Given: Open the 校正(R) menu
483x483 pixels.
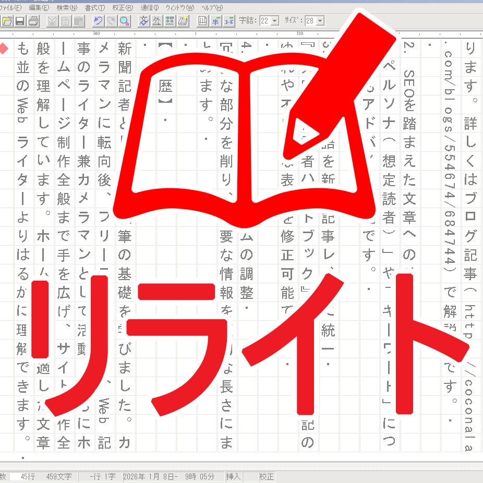Looking at the screenshot, I should pyautogui.click(x=123, y=8).
